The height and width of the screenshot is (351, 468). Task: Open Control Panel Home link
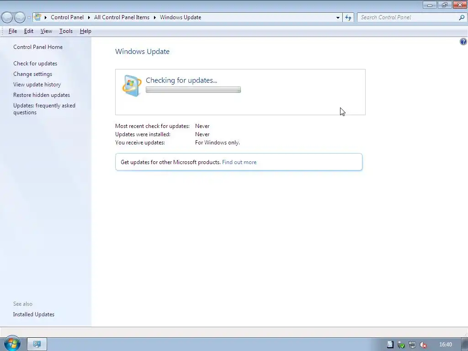(x=38, y=47)
